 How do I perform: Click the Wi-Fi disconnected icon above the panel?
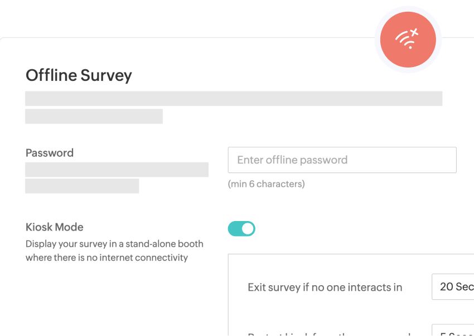coord(408,39)
